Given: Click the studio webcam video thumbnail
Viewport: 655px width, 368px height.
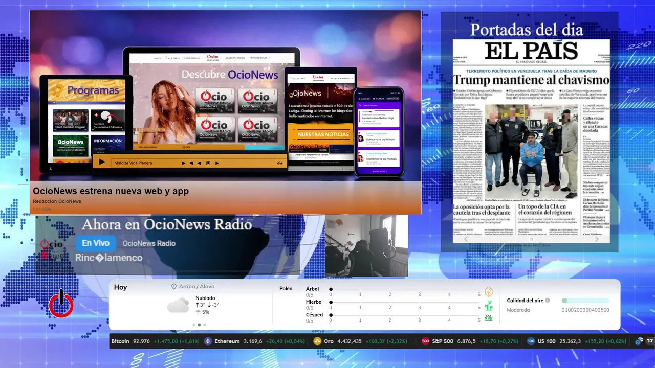Looking at the screenshot, I should click(x=366, y=246).
